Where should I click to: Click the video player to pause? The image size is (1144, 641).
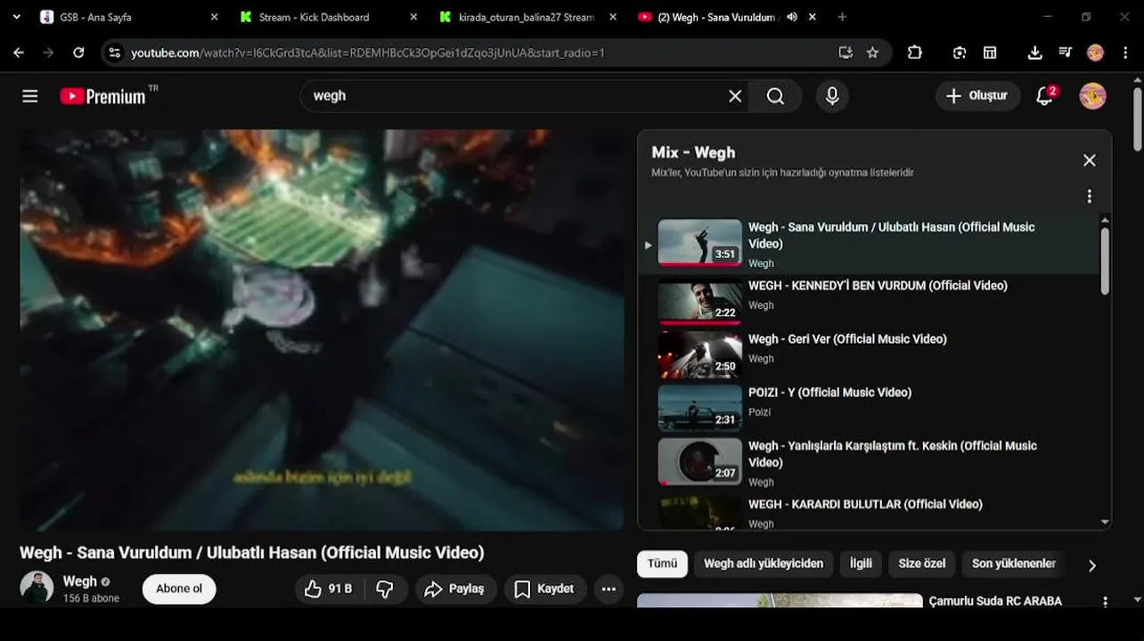322,330
